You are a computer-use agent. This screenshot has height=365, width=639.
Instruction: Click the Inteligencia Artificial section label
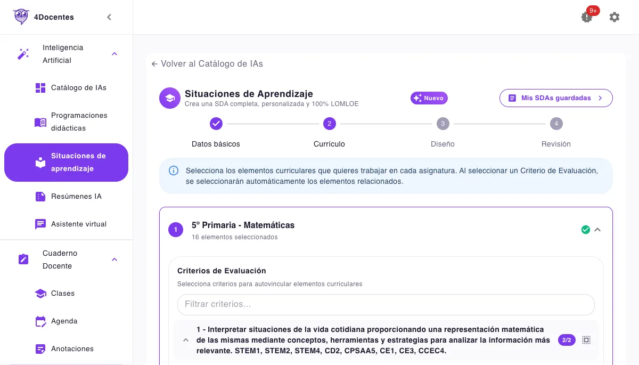click(63, 54)
